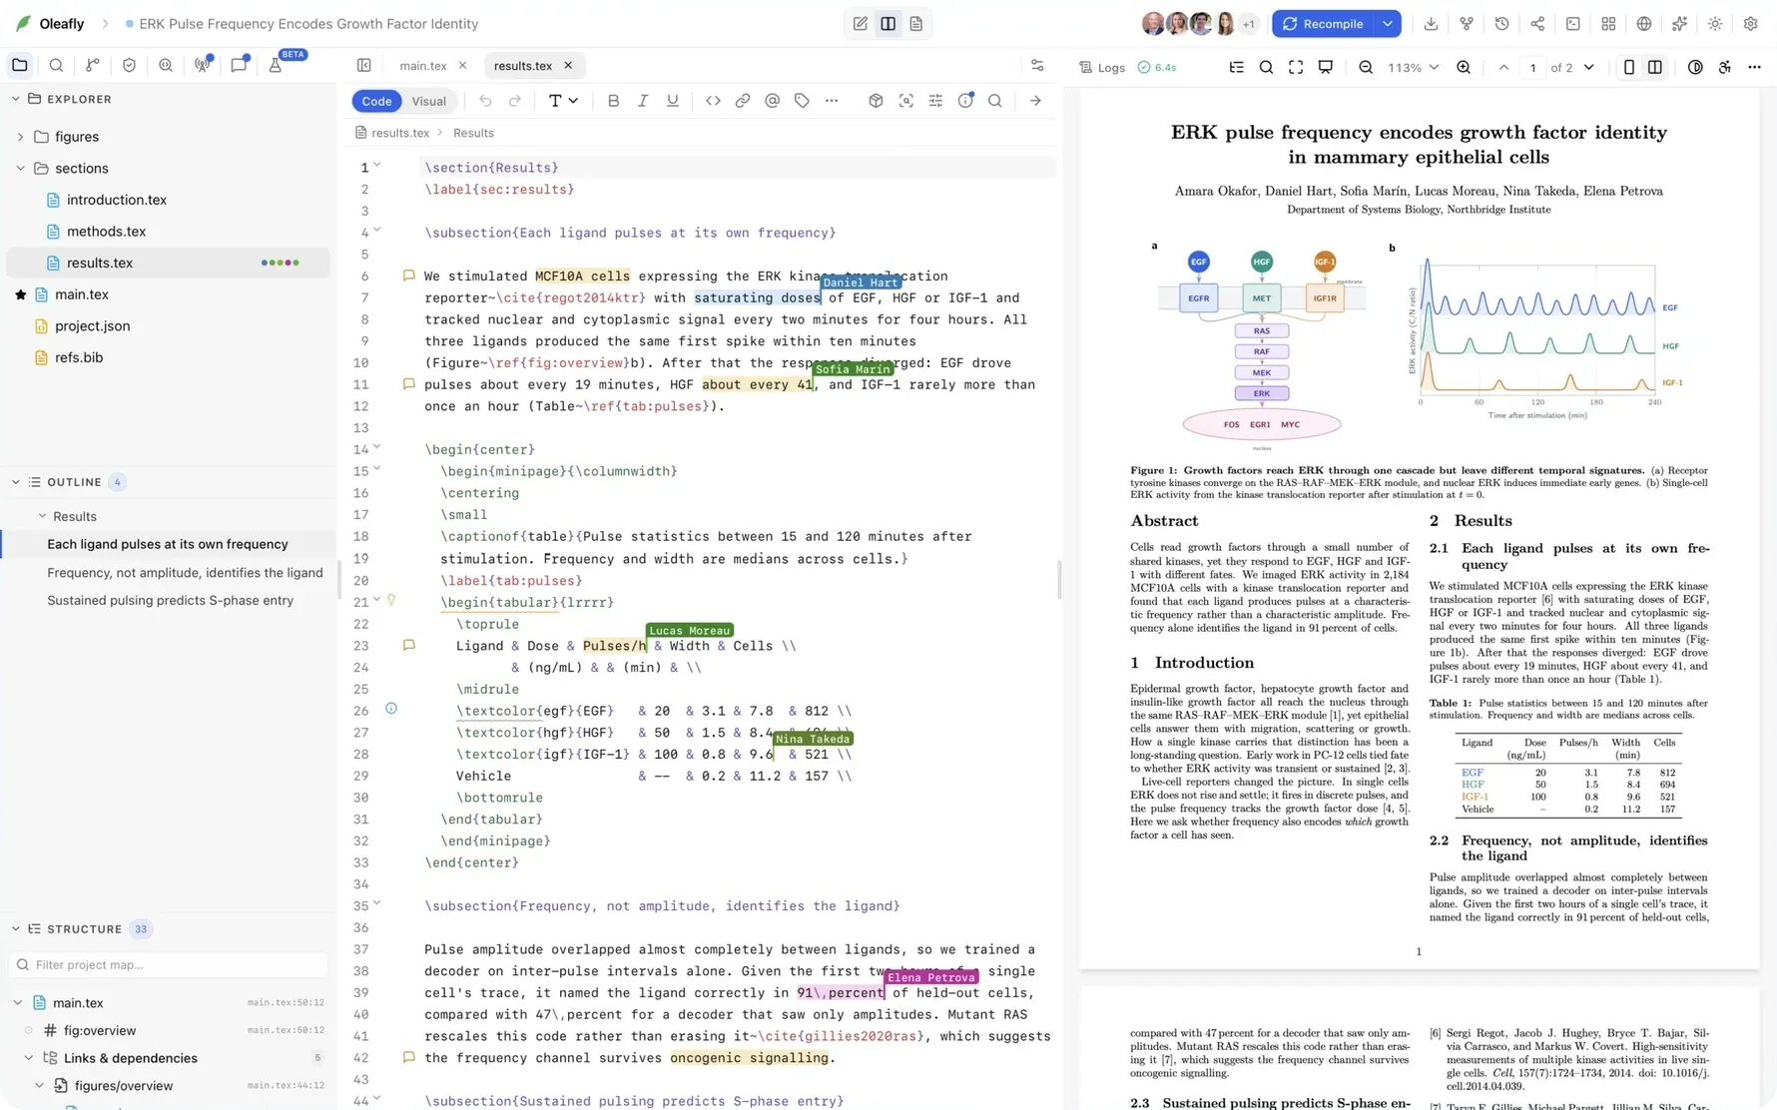The width and height of the screenshot is (1777, 1110).
Task: Download the compiled PDF
Action: [x=1431, y=24]
